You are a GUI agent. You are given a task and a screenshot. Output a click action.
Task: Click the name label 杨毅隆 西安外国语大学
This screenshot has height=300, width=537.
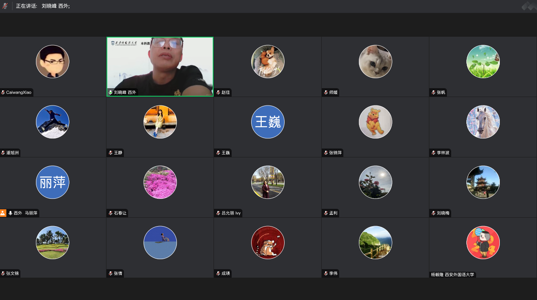click(452, 274)
